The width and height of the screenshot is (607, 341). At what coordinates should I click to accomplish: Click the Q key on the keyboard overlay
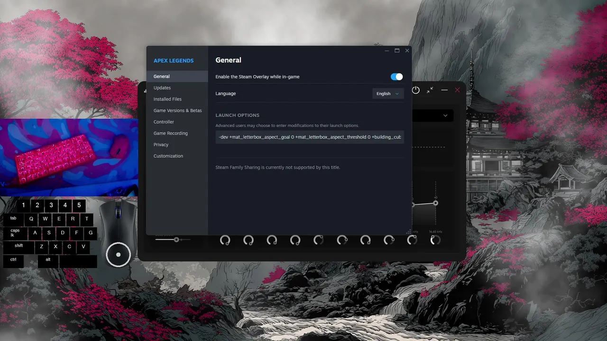coord(31,220)
